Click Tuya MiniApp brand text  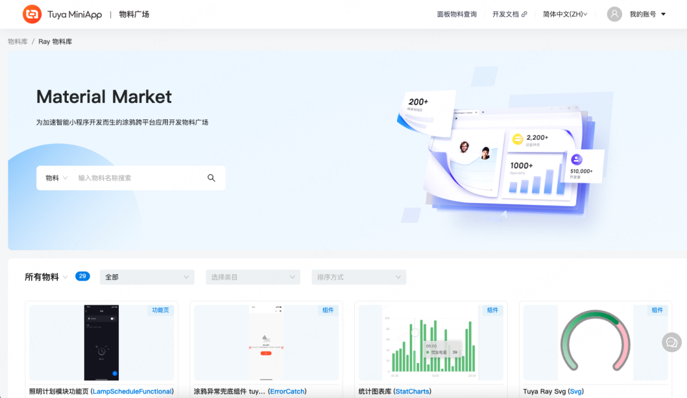tap(74, 15)
